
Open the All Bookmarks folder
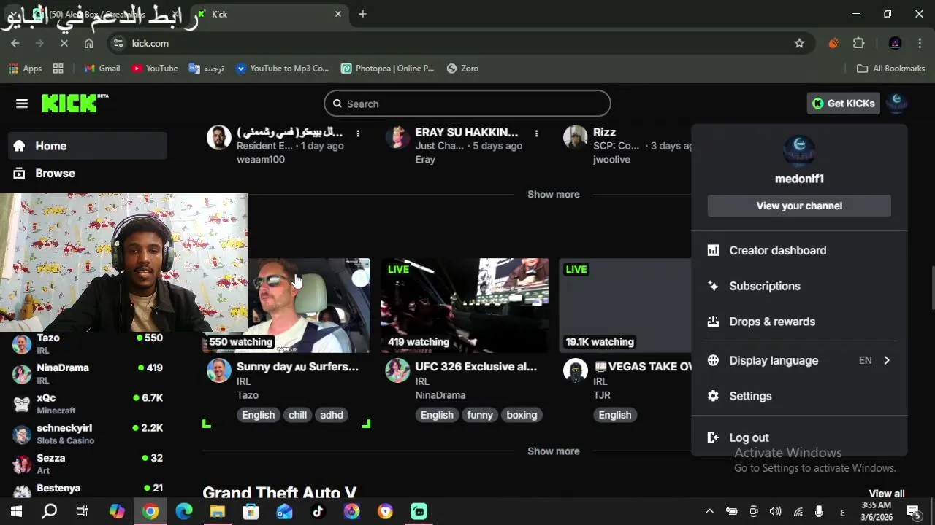click(x=890, y=69)
